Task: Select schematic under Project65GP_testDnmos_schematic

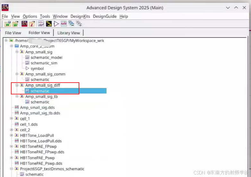Action: 34,174
